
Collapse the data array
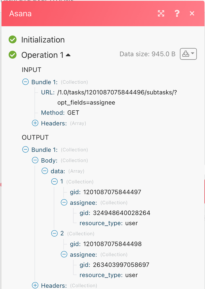click(x=45, y=171)
